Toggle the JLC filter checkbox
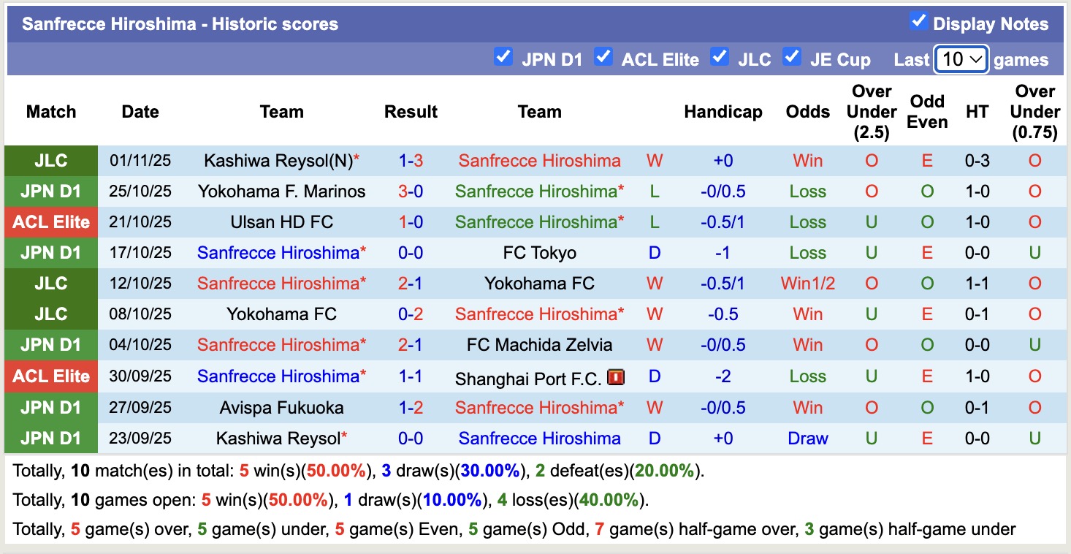This screenshot has width=1071, height=554. point(719,56)
